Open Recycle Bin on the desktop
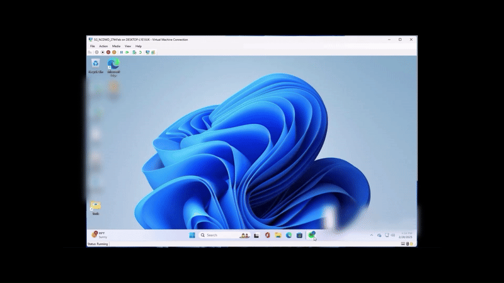 95,65
